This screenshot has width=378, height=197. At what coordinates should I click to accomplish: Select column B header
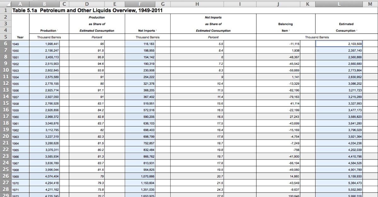click(x=44, y=3)
